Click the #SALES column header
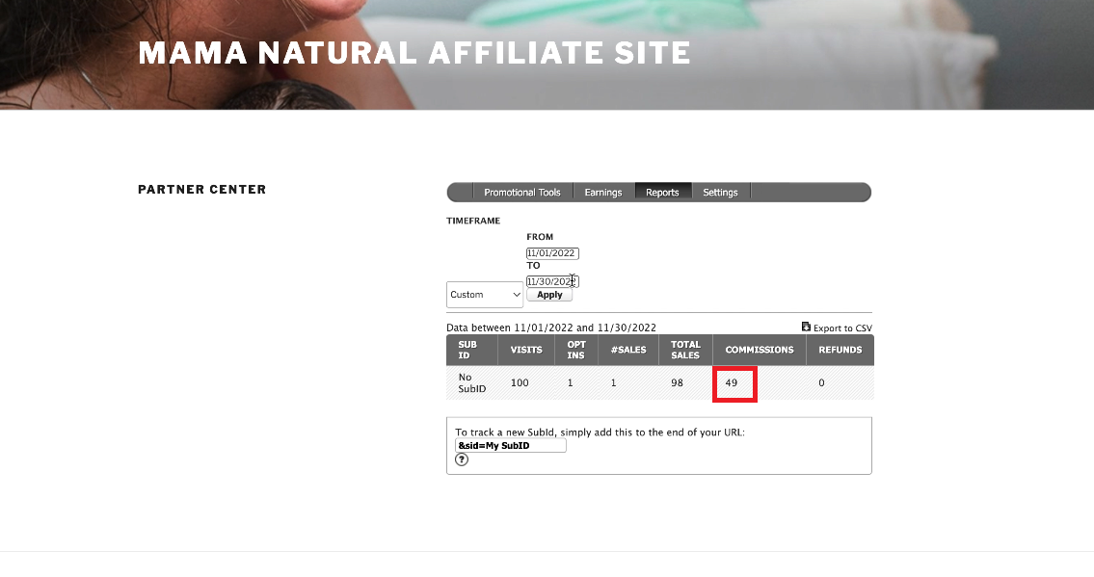The width and height of the screenshot is (1094, 577). click(x=628, y=350)
